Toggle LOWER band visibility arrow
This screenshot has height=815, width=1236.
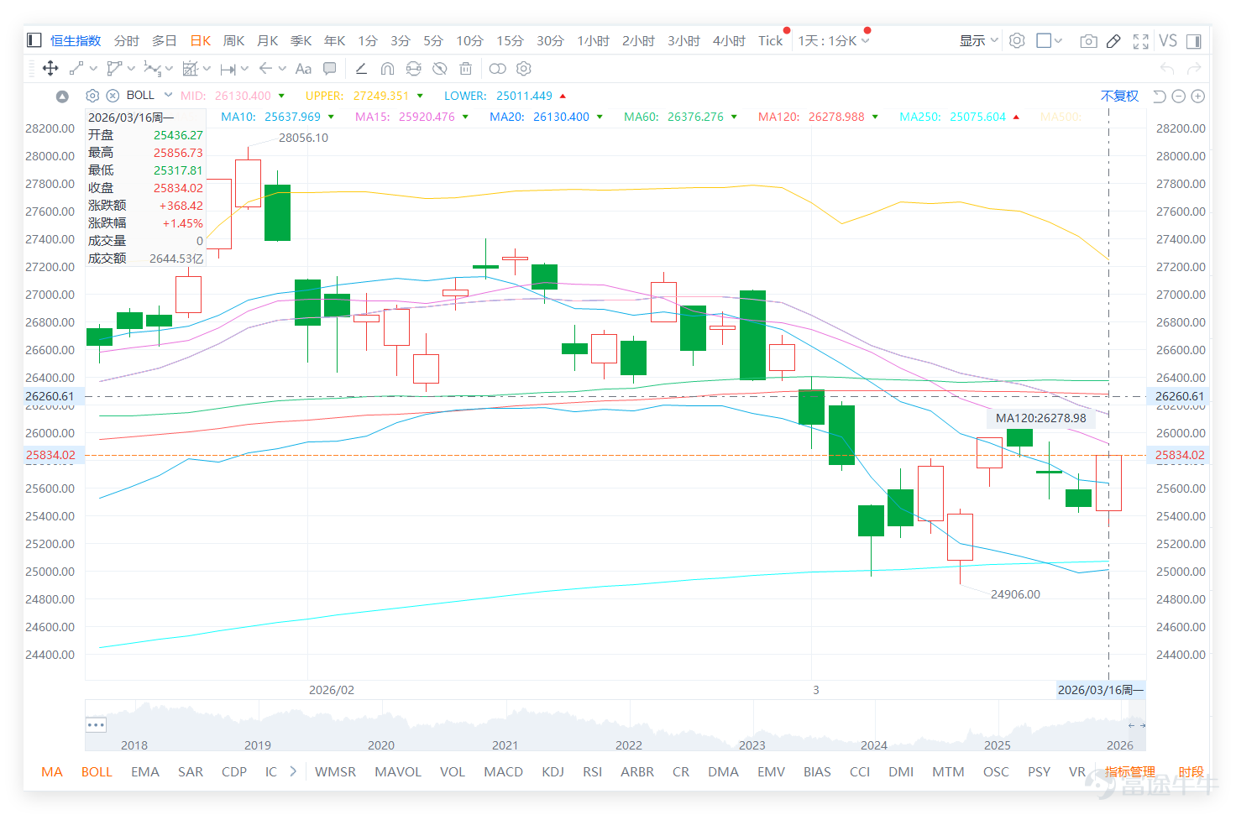(563, 96)
